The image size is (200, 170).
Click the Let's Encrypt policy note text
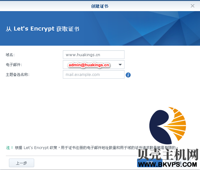(x=96, y=148)
